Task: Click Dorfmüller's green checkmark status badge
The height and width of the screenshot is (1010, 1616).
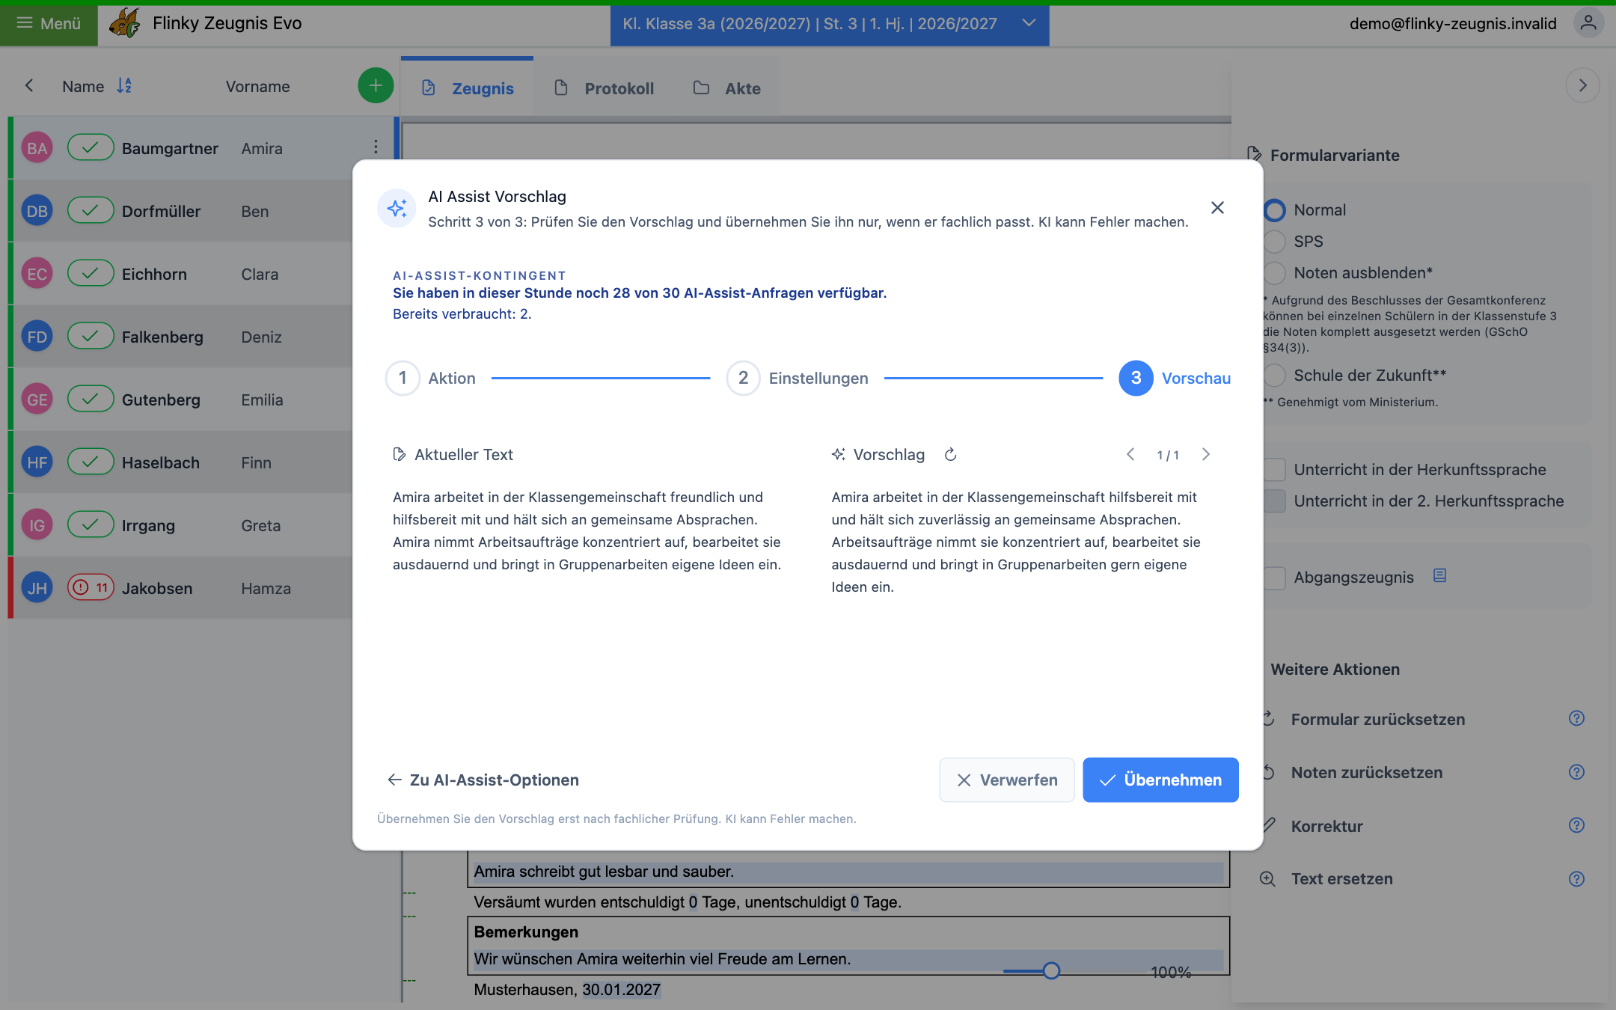Action: point(91,210)
